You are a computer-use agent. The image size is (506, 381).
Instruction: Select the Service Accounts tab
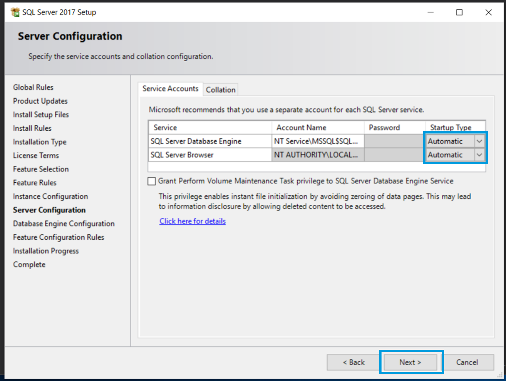pyautogui.click(x=171, y=89)
